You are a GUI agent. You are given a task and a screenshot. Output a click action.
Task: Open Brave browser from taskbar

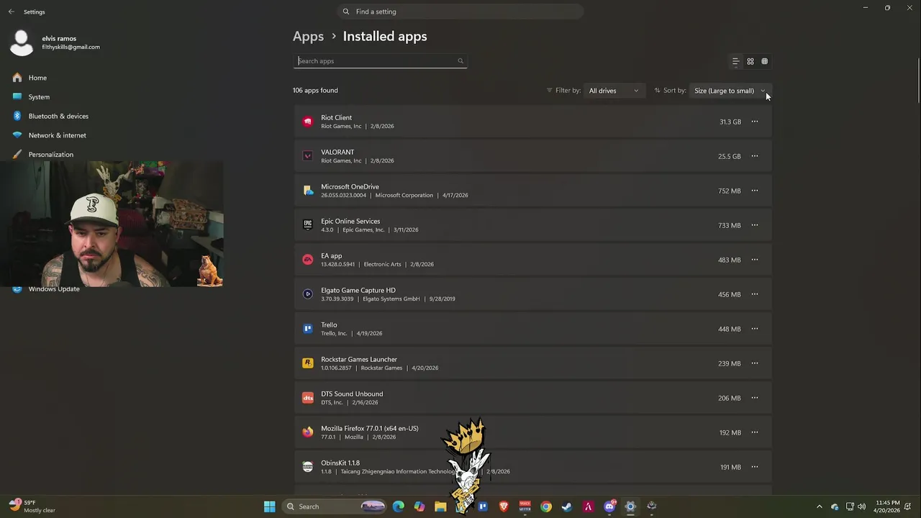pyautogui.click(x=504, y=506)
